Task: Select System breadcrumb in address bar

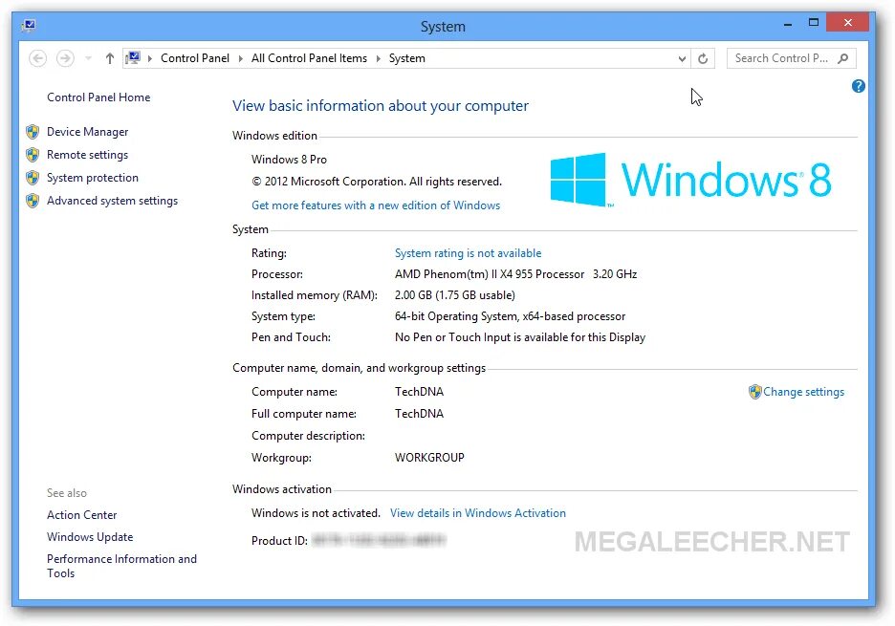Action: tap(407, 58)
